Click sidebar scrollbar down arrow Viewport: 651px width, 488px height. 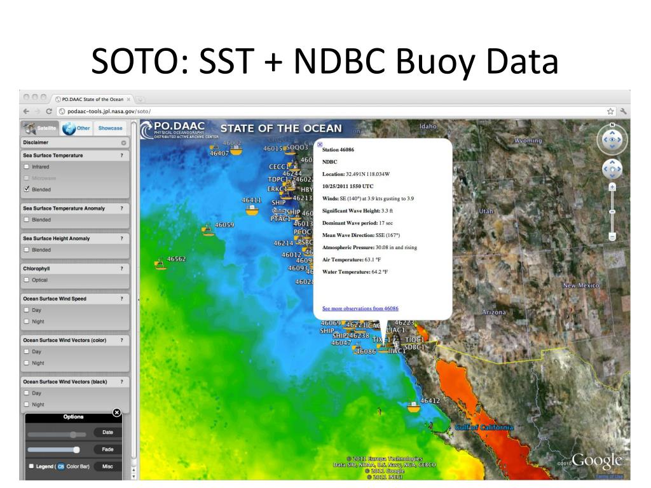[134, 477]
